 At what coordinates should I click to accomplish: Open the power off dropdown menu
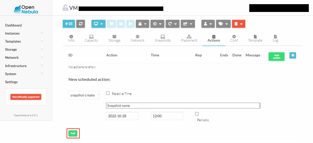[157, 24]
